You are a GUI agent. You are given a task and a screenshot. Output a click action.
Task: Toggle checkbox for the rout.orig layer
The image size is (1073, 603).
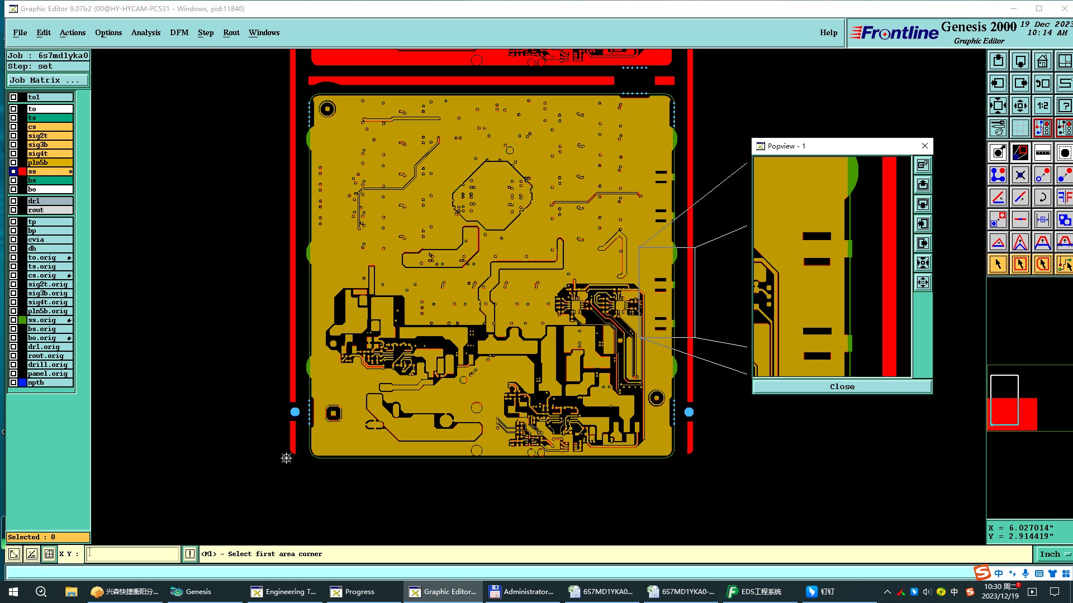click(x=13, y=356)
